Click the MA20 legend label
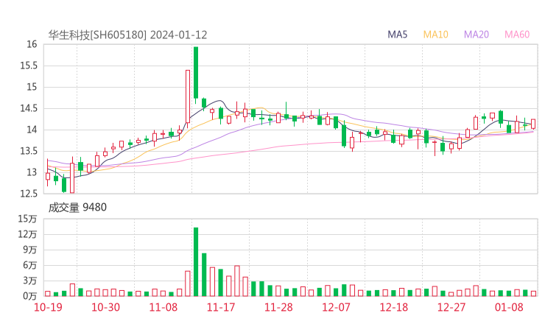 (x=477, y=35)
